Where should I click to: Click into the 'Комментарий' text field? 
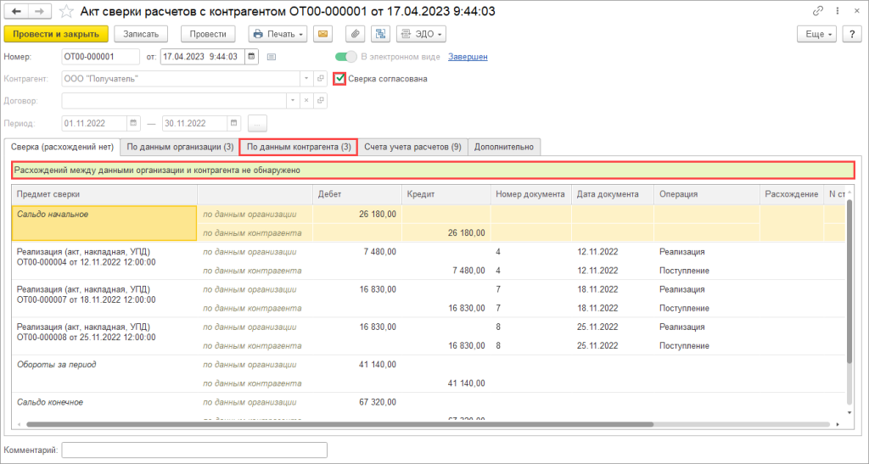point(194,450)
